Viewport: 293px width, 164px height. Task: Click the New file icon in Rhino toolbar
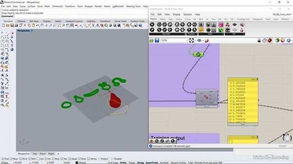[3, 26]
